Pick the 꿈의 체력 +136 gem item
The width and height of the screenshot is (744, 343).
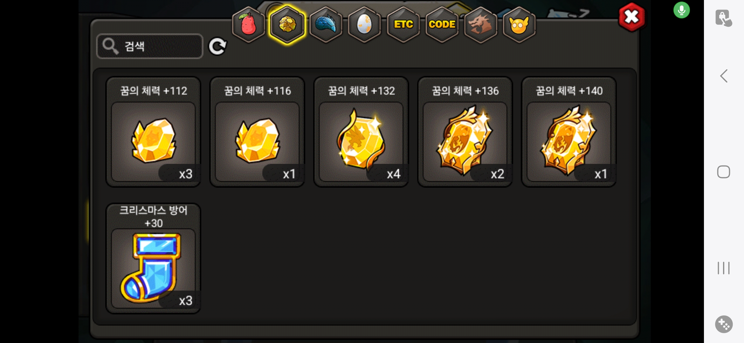(465, 132)
